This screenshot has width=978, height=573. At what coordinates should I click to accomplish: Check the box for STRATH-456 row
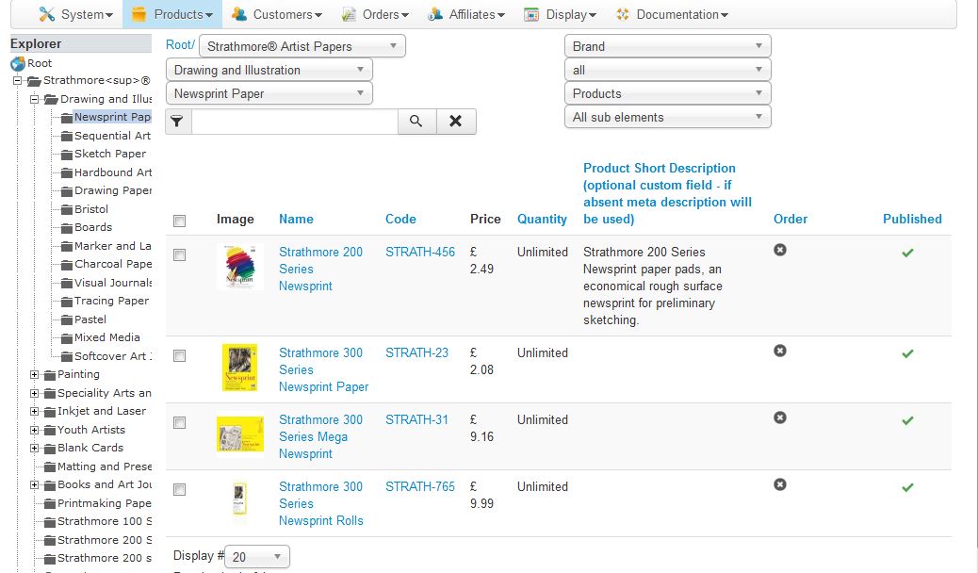[180, 254]
